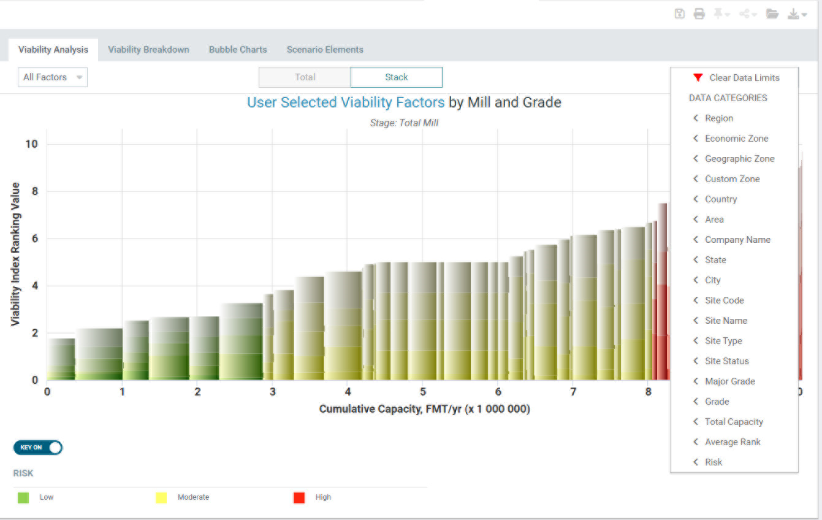Export data using the download icon

(x=793, y=13)
